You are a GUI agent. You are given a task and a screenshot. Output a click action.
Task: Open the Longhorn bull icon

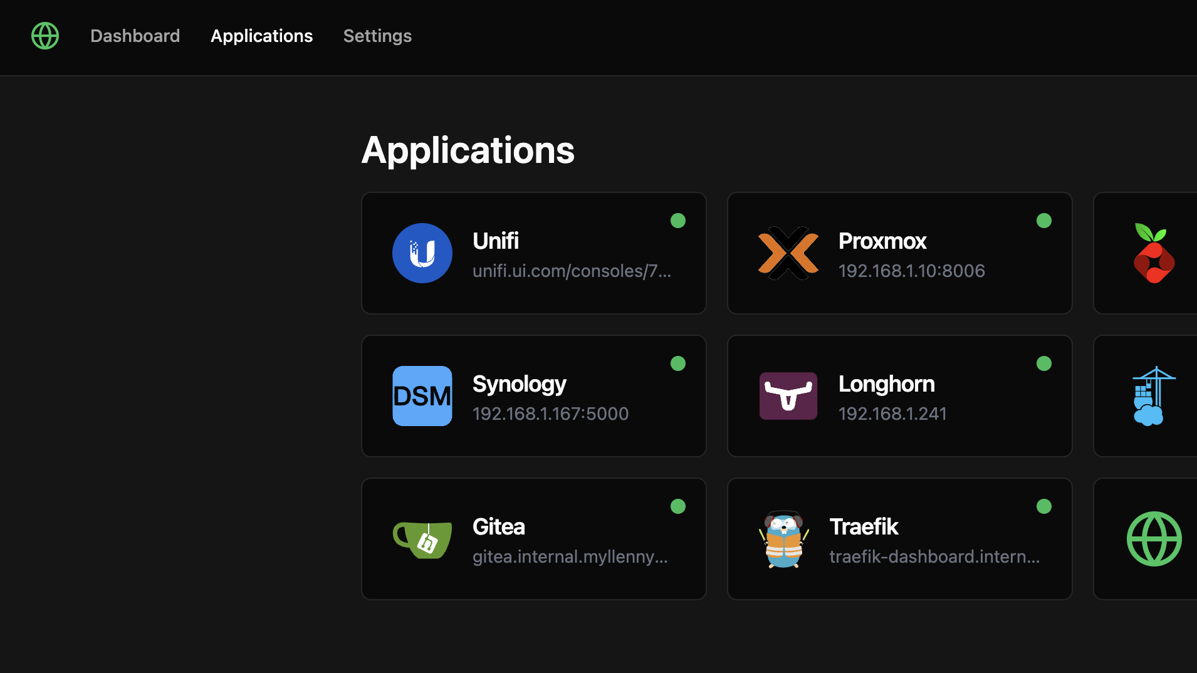(x=788, y=396)
